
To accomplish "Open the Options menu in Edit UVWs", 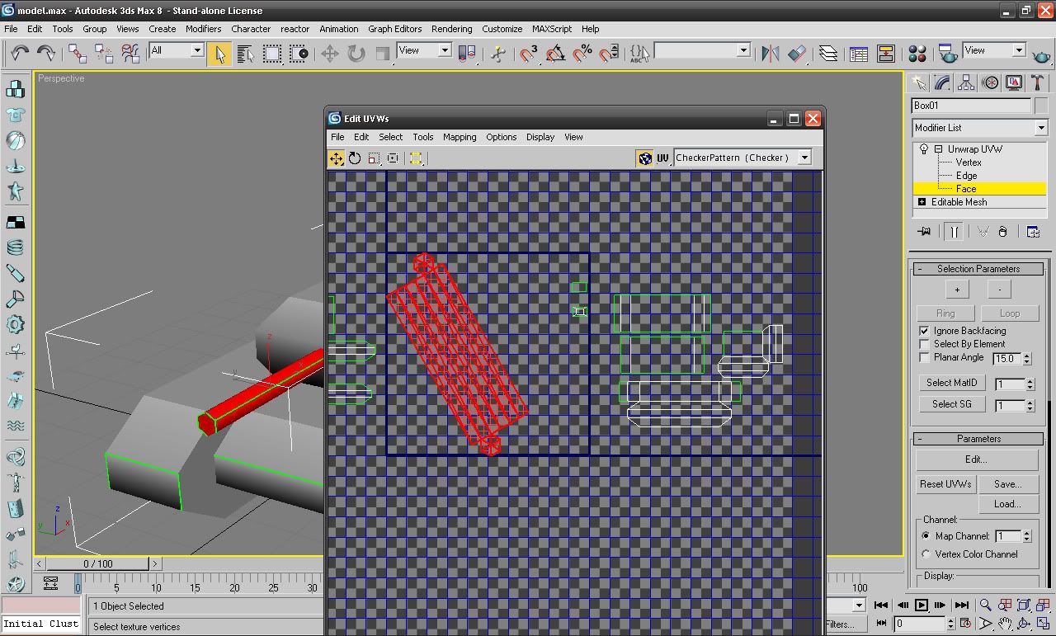I will tap(501, 137).
